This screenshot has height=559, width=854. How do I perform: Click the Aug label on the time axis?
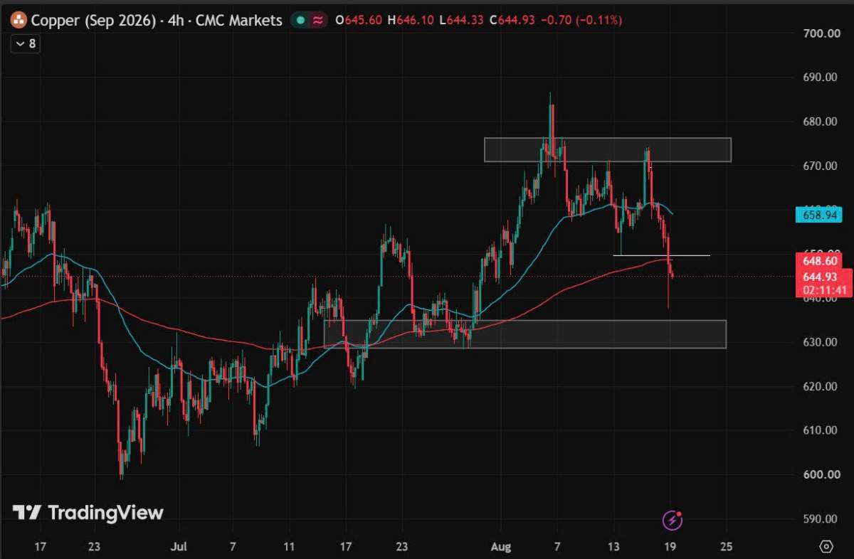(x=501, y=546)
